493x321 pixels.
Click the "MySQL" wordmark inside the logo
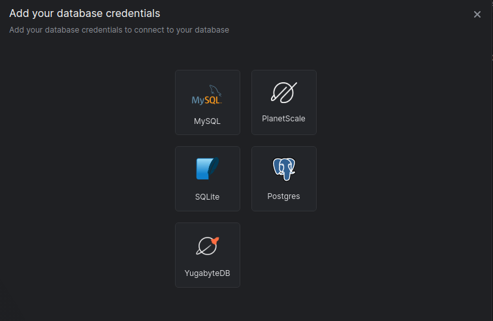[x=205, y=100]
